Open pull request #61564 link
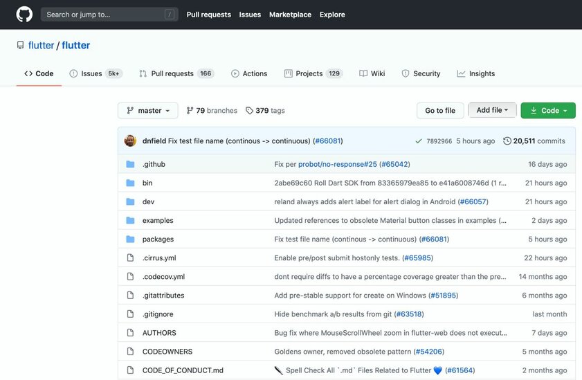582x380 pixels. (460, 370)
